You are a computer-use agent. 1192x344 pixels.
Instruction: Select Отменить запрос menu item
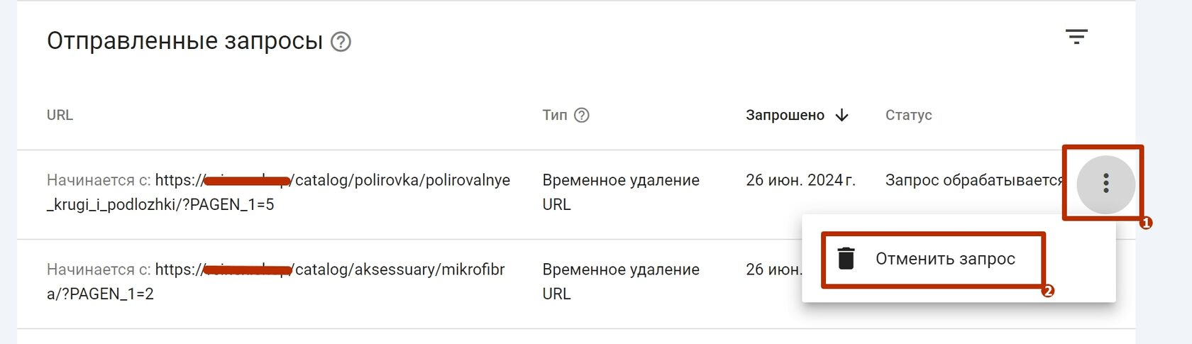pos(944,259)
